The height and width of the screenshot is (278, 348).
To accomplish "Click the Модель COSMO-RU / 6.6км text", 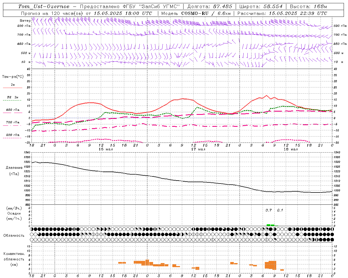I will (196, 13).
